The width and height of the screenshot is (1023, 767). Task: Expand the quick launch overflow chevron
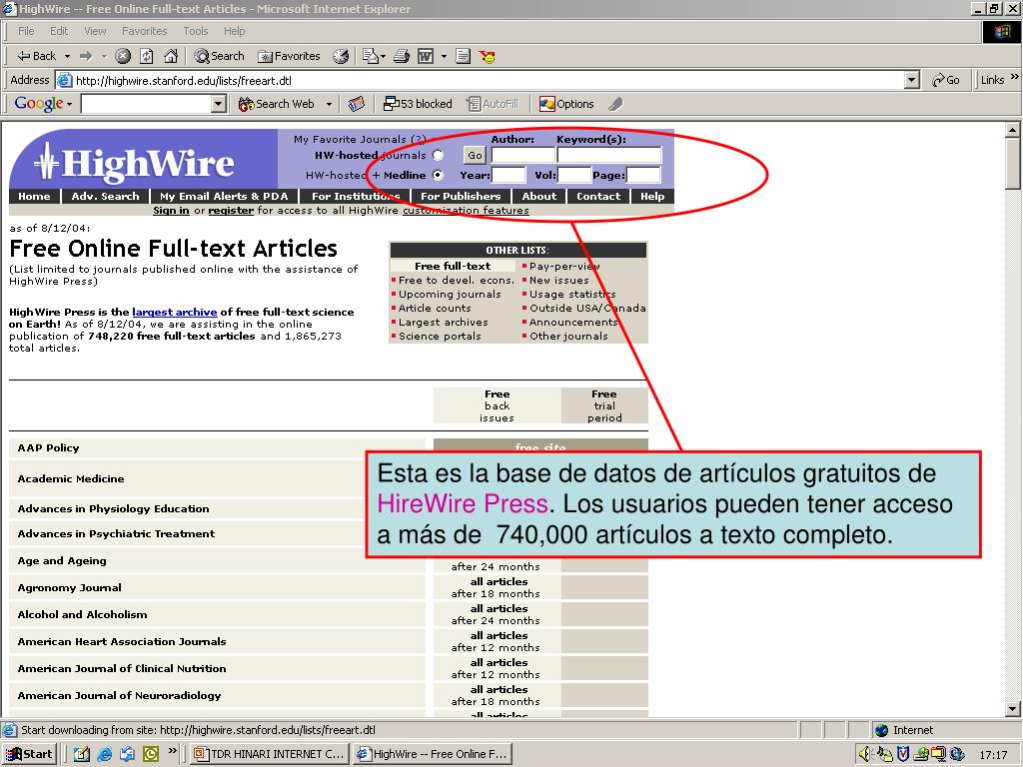(172, 751)
